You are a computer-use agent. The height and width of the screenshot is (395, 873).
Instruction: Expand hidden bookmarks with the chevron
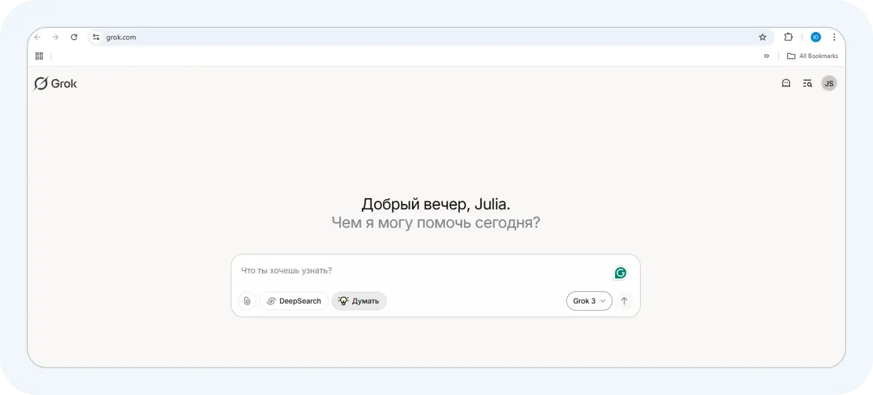[x=766, y=56]
